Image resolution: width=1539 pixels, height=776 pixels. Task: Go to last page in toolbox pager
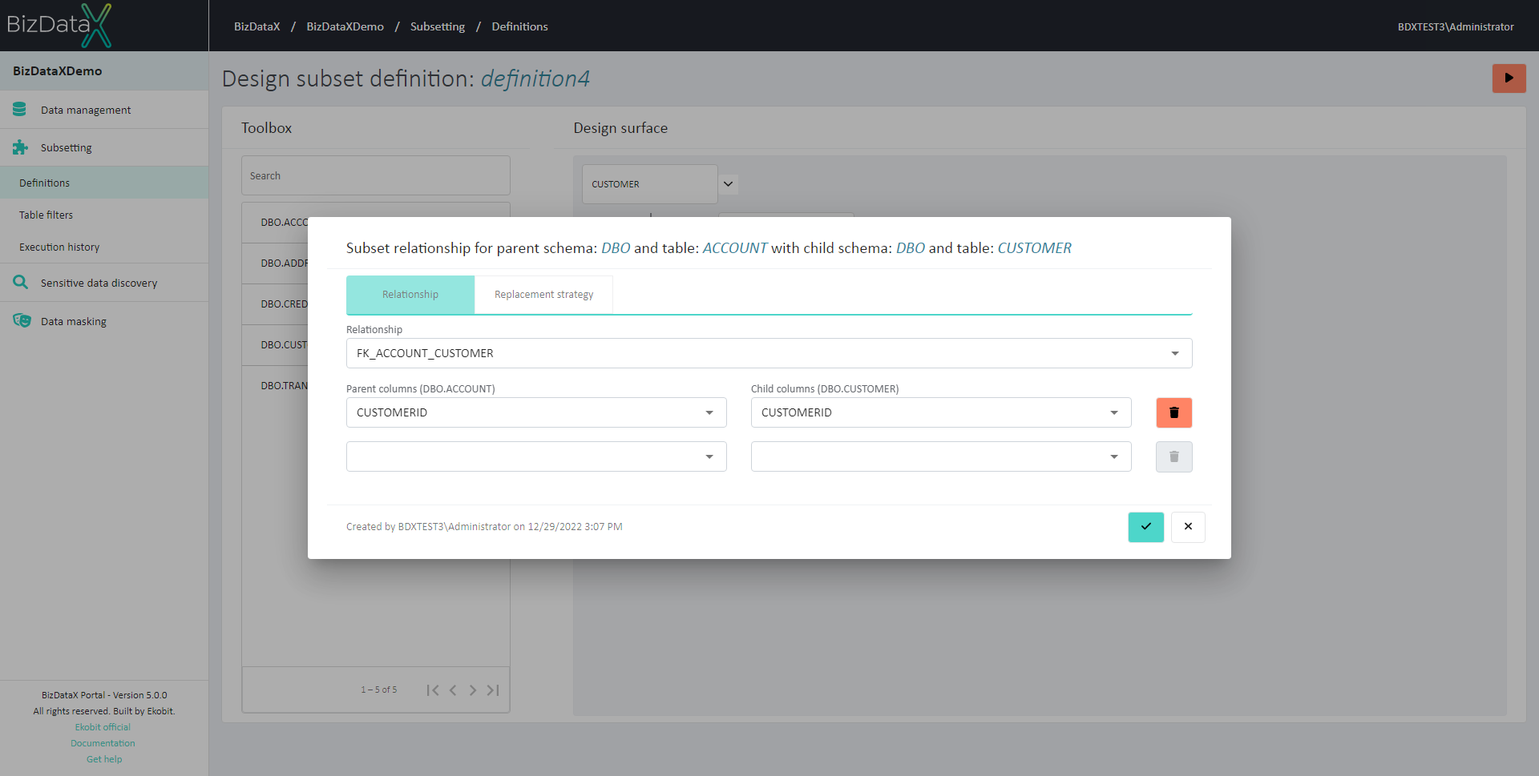(493, 690)
